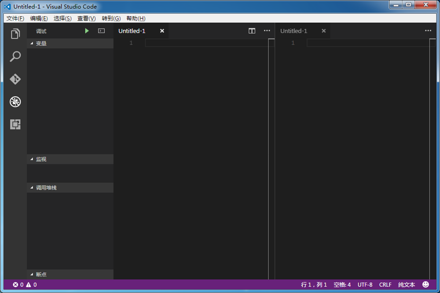
Task: Open the debug console icon
Action: (x=101, y=31)
